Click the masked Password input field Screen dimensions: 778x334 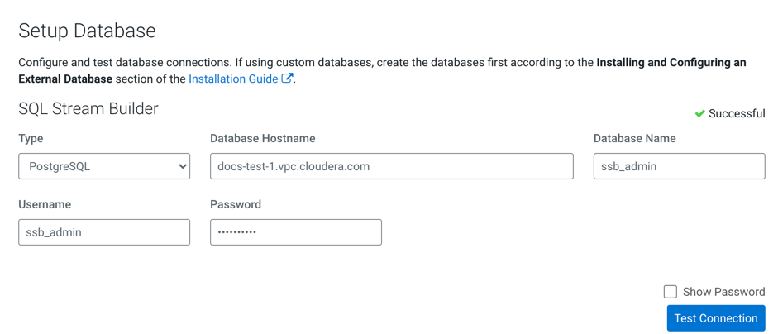(x=296, y=232)
